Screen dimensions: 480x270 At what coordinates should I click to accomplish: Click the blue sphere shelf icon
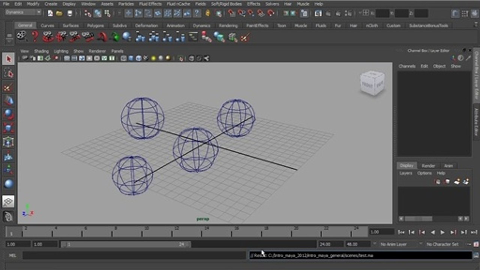pos(127,37)
